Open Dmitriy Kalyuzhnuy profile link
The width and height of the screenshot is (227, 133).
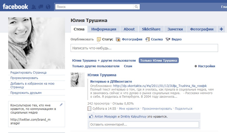[x=133, y=116]
